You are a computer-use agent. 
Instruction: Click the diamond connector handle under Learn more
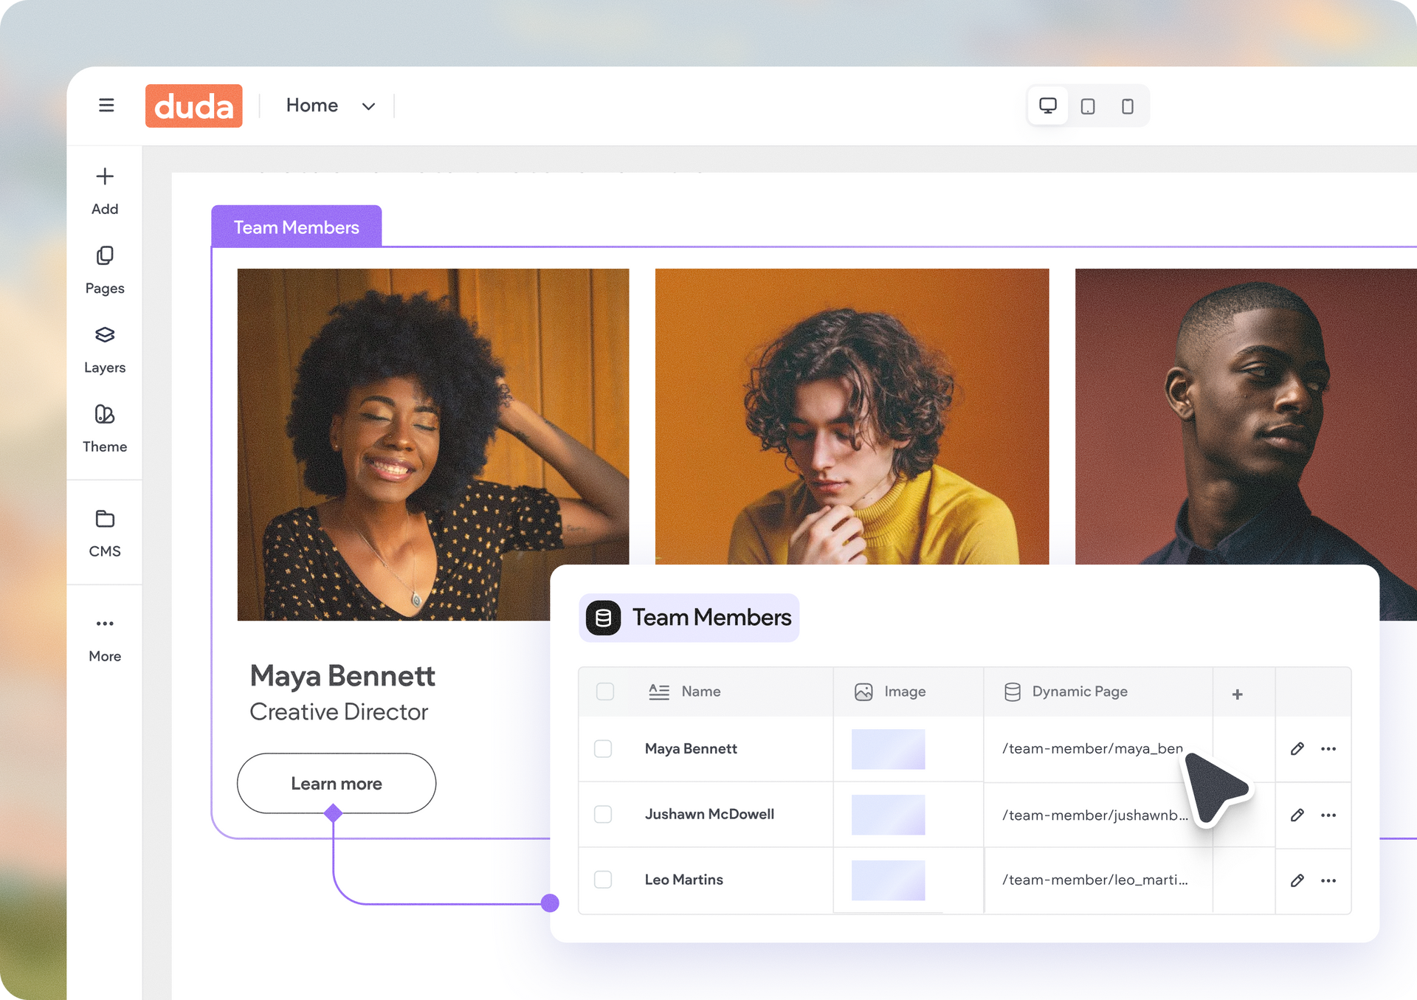coord(333,813)
